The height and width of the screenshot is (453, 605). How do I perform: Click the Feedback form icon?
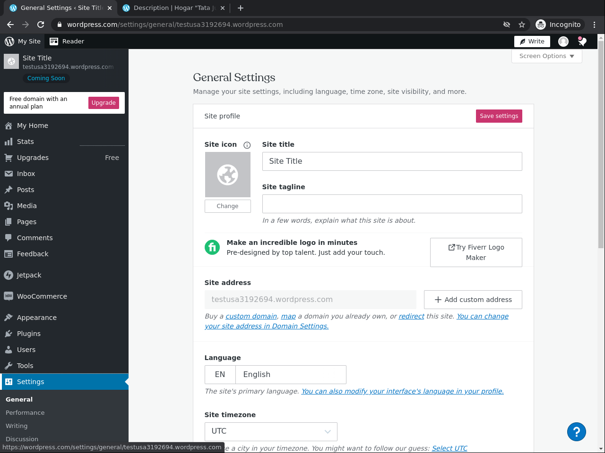pos(9,254)
